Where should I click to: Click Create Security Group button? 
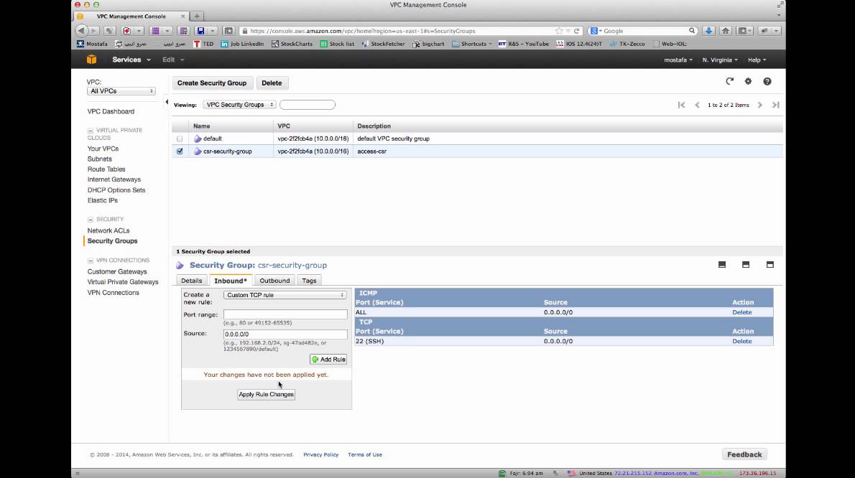212,83
